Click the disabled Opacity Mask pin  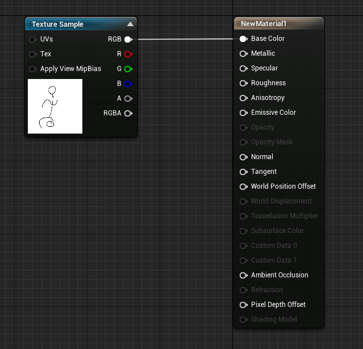pyautogui.click(x=243, y=142)
